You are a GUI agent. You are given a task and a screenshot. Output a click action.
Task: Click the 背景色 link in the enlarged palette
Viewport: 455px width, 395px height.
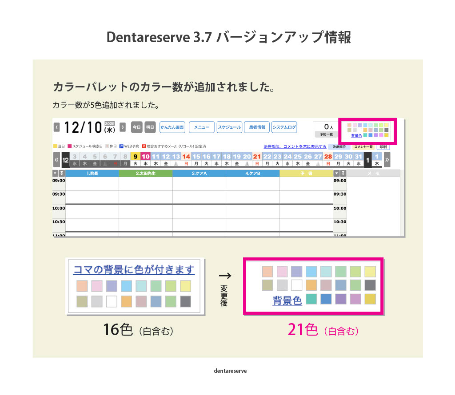287,300
